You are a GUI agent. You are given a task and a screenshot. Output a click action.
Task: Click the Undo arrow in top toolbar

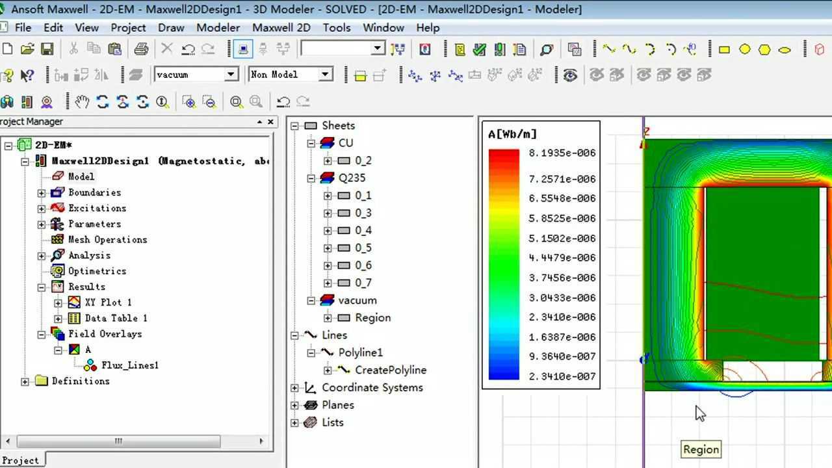click(188, 49)
